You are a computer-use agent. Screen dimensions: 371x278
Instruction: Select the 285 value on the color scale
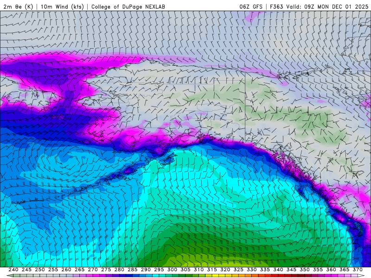click(133, 270)
